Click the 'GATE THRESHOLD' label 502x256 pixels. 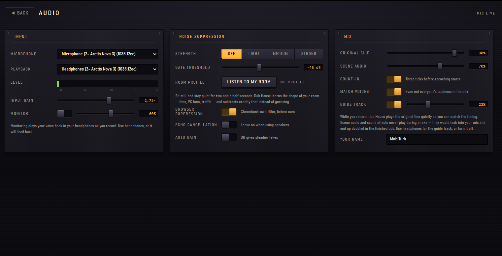(x=193, y=68)
